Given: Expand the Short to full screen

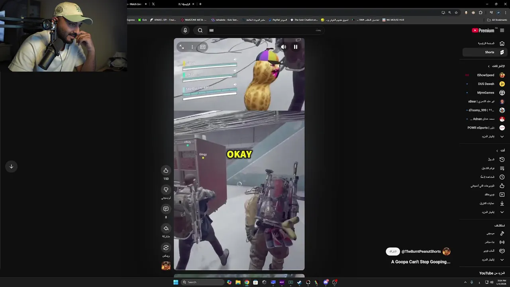Looking at the screenshot, I should (182, 47).
